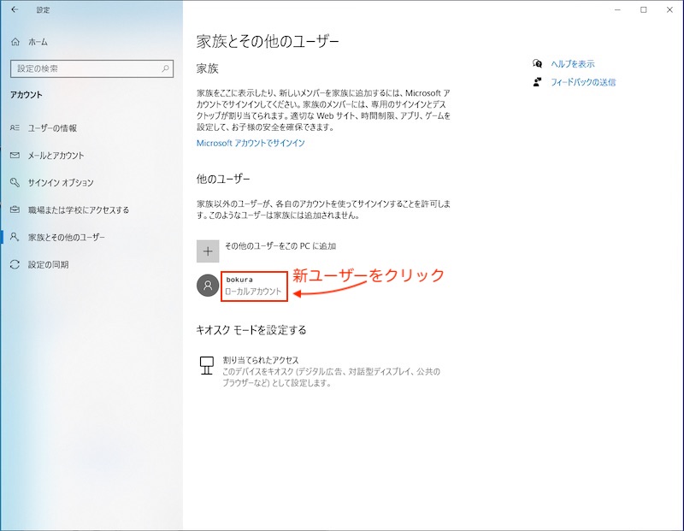Click the back arrow in Settings title bar

[15, 9]
